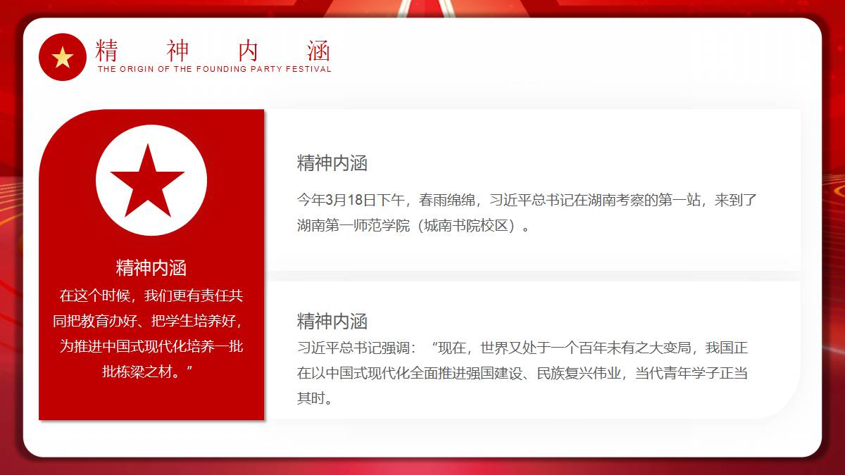Click the subtitle THE ORIGIN OF THE FOUNDING PARTY FESTIVAL
This screenshot has width=845, height=475.
click(214, 69)
